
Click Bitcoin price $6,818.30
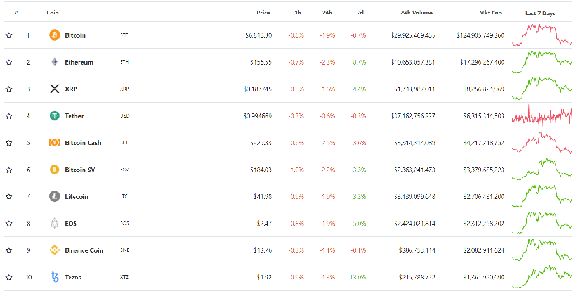point(259,35)
